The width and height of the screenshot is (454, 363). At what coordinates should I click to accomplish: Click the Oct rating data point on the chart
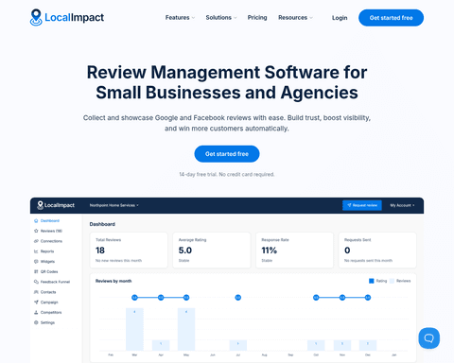click(316, 298)
